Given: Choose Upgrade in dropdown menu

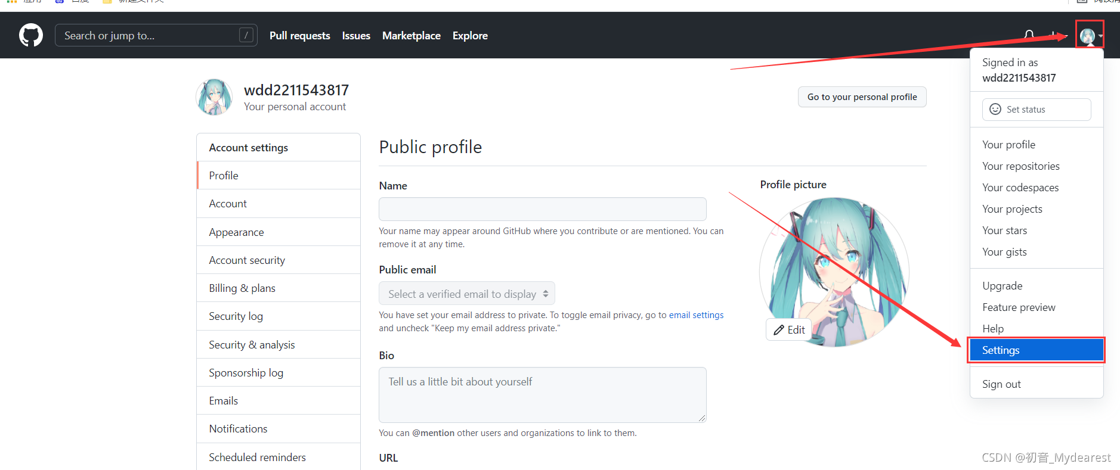Looking at the screenshot, I should (1037, 286).
